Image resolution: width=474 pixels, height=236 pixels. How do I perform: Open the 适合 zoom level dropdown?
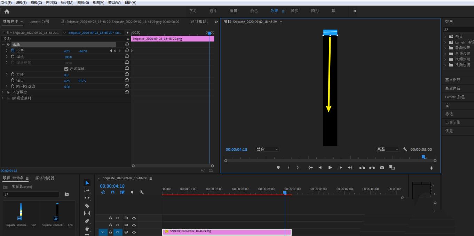267,149
